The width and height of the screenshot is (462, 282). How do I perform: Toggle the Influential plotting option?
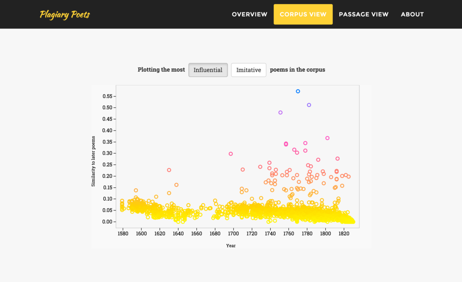[x=208, y=70]
